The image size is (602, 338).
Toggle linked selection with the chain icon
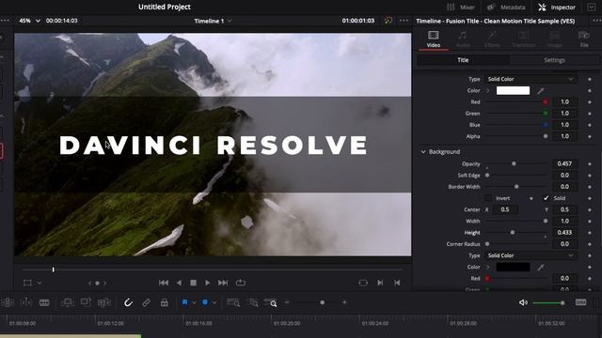[x=147, y=302]
